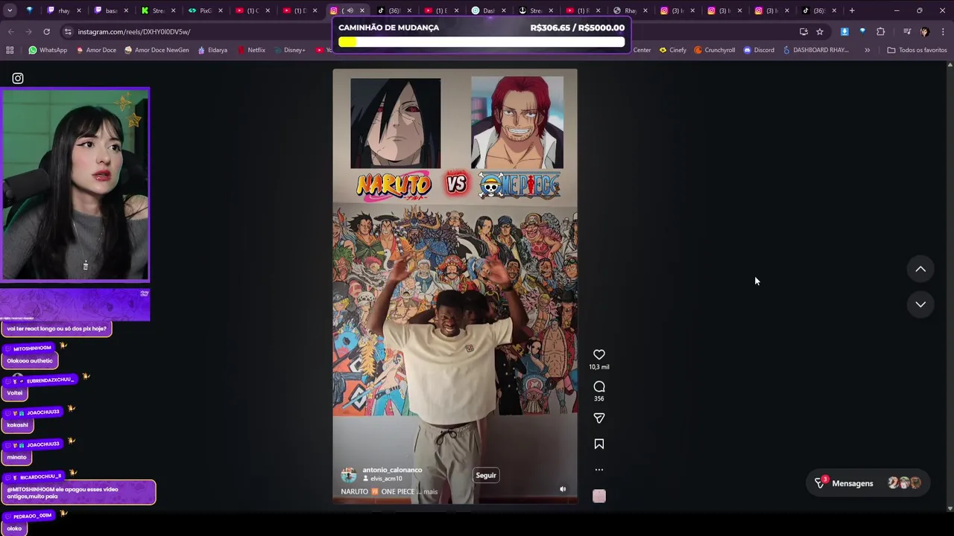Screen dimensions: 954x536
Task: Like the reel with the heart icon
Action: tap(599, 354)
